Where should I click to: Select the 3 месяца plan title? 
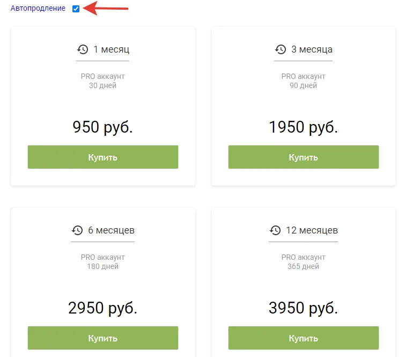[x=312, y=49]
